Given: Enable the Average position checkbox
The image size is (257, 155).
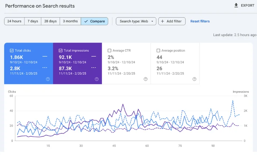Looking at the screenshot, I should [158, 50].
